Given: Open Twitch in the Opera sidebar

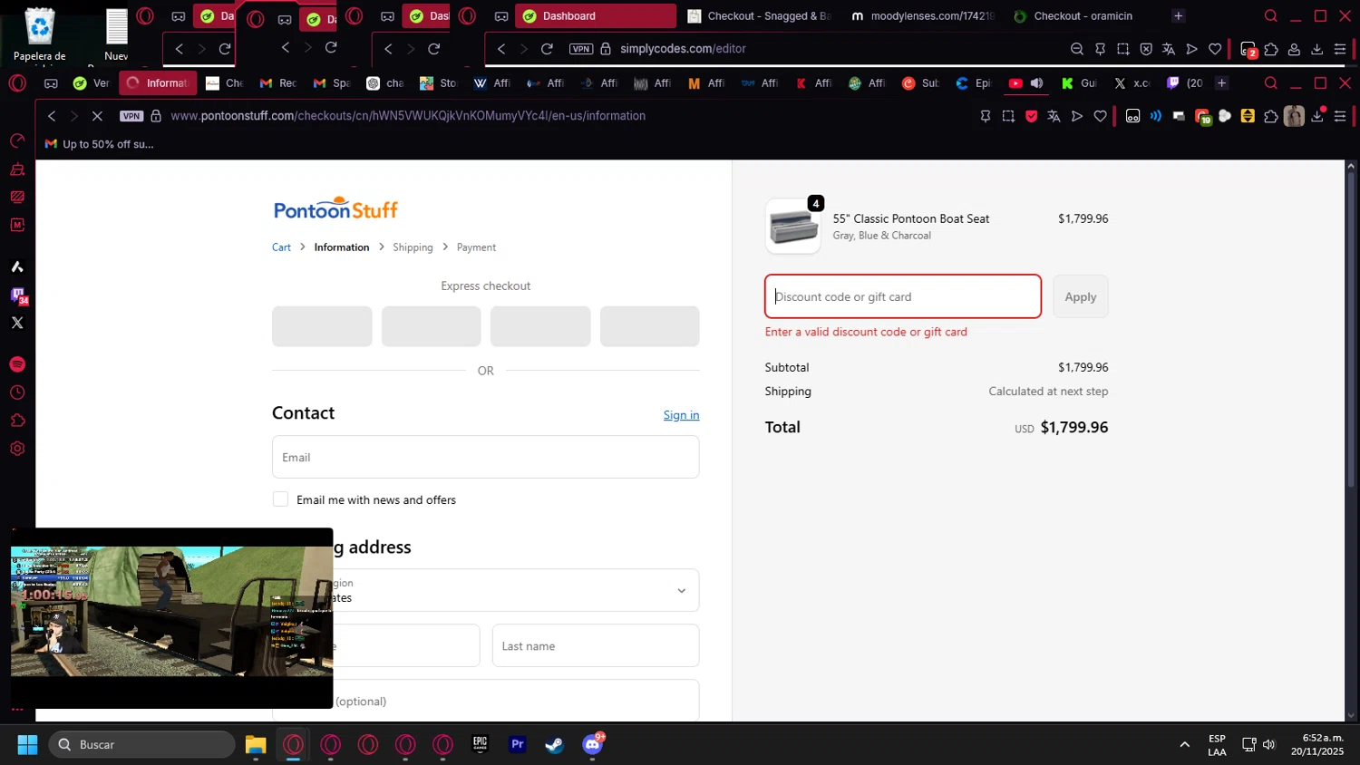Looking at the screenshot, I should pos(18,295).
